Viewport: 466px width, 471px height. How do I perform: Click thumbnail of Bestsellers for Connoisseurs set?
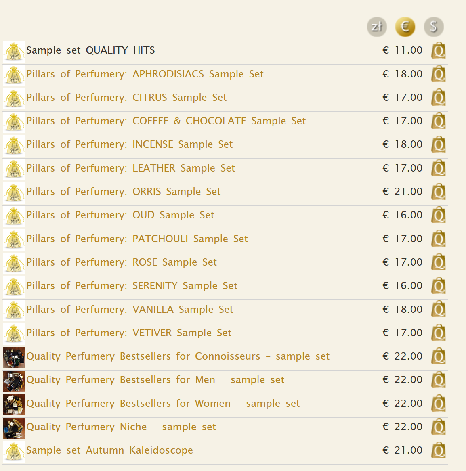click(14, 358)
